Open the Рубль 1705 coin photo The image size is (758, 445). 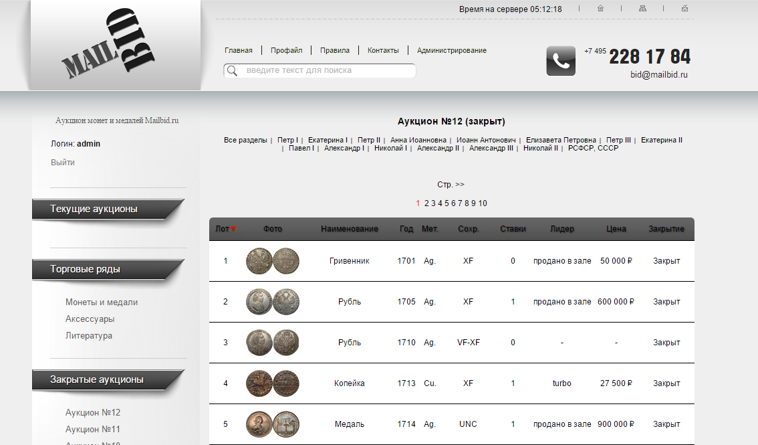tap(273, 302)
